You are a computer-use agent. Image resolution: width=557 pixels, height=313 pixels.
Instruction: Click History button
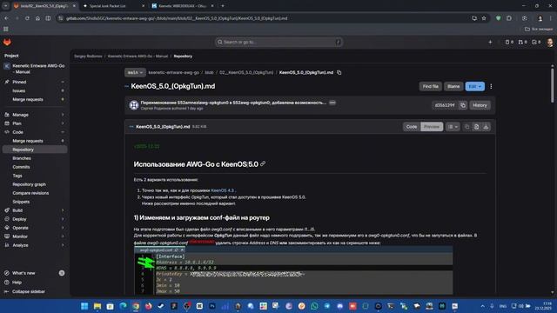click(x=480, y=105)
